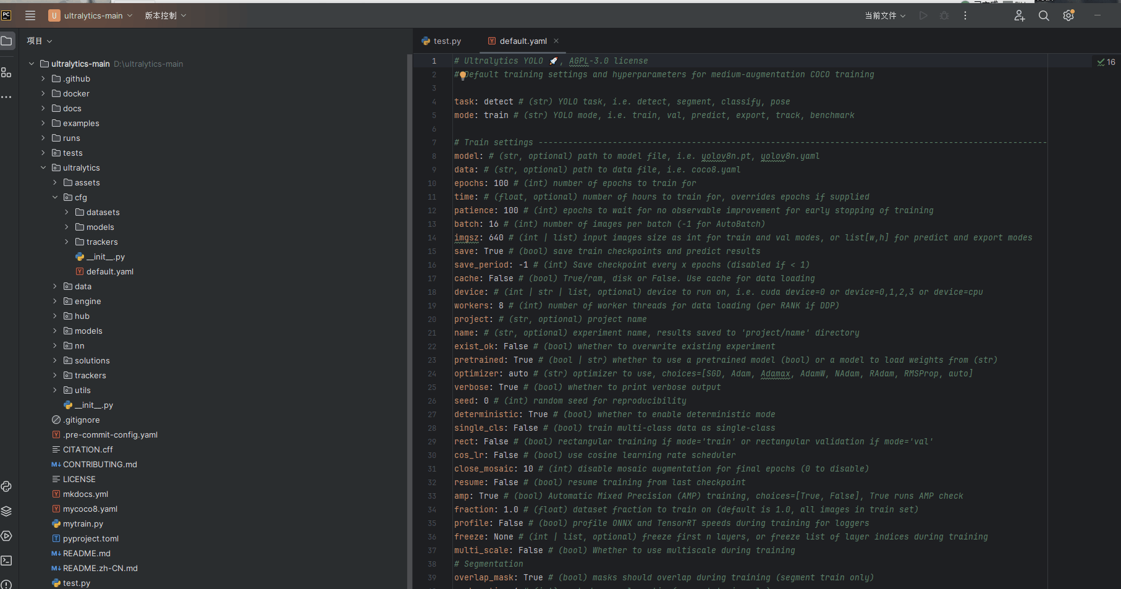Open the 当前文件 run configuration dropdown
1121x589 pixels.
tap(885, 15)
